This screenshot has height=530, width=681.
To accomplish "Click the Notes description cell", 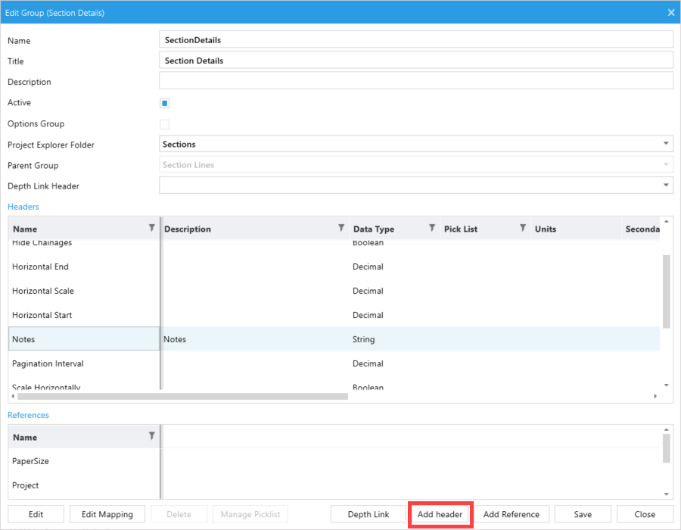I will pyautogui.click(x=254, y=339).
